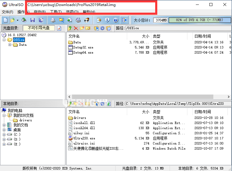Sort image list by 文件名 column header
Image resolution: width=232 pixels, height=171 pixels.
point(97,36)
